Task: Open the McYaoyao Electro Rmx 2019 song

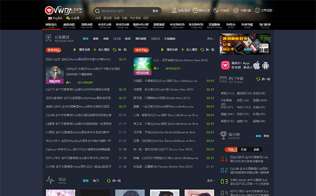Action: 163,166
